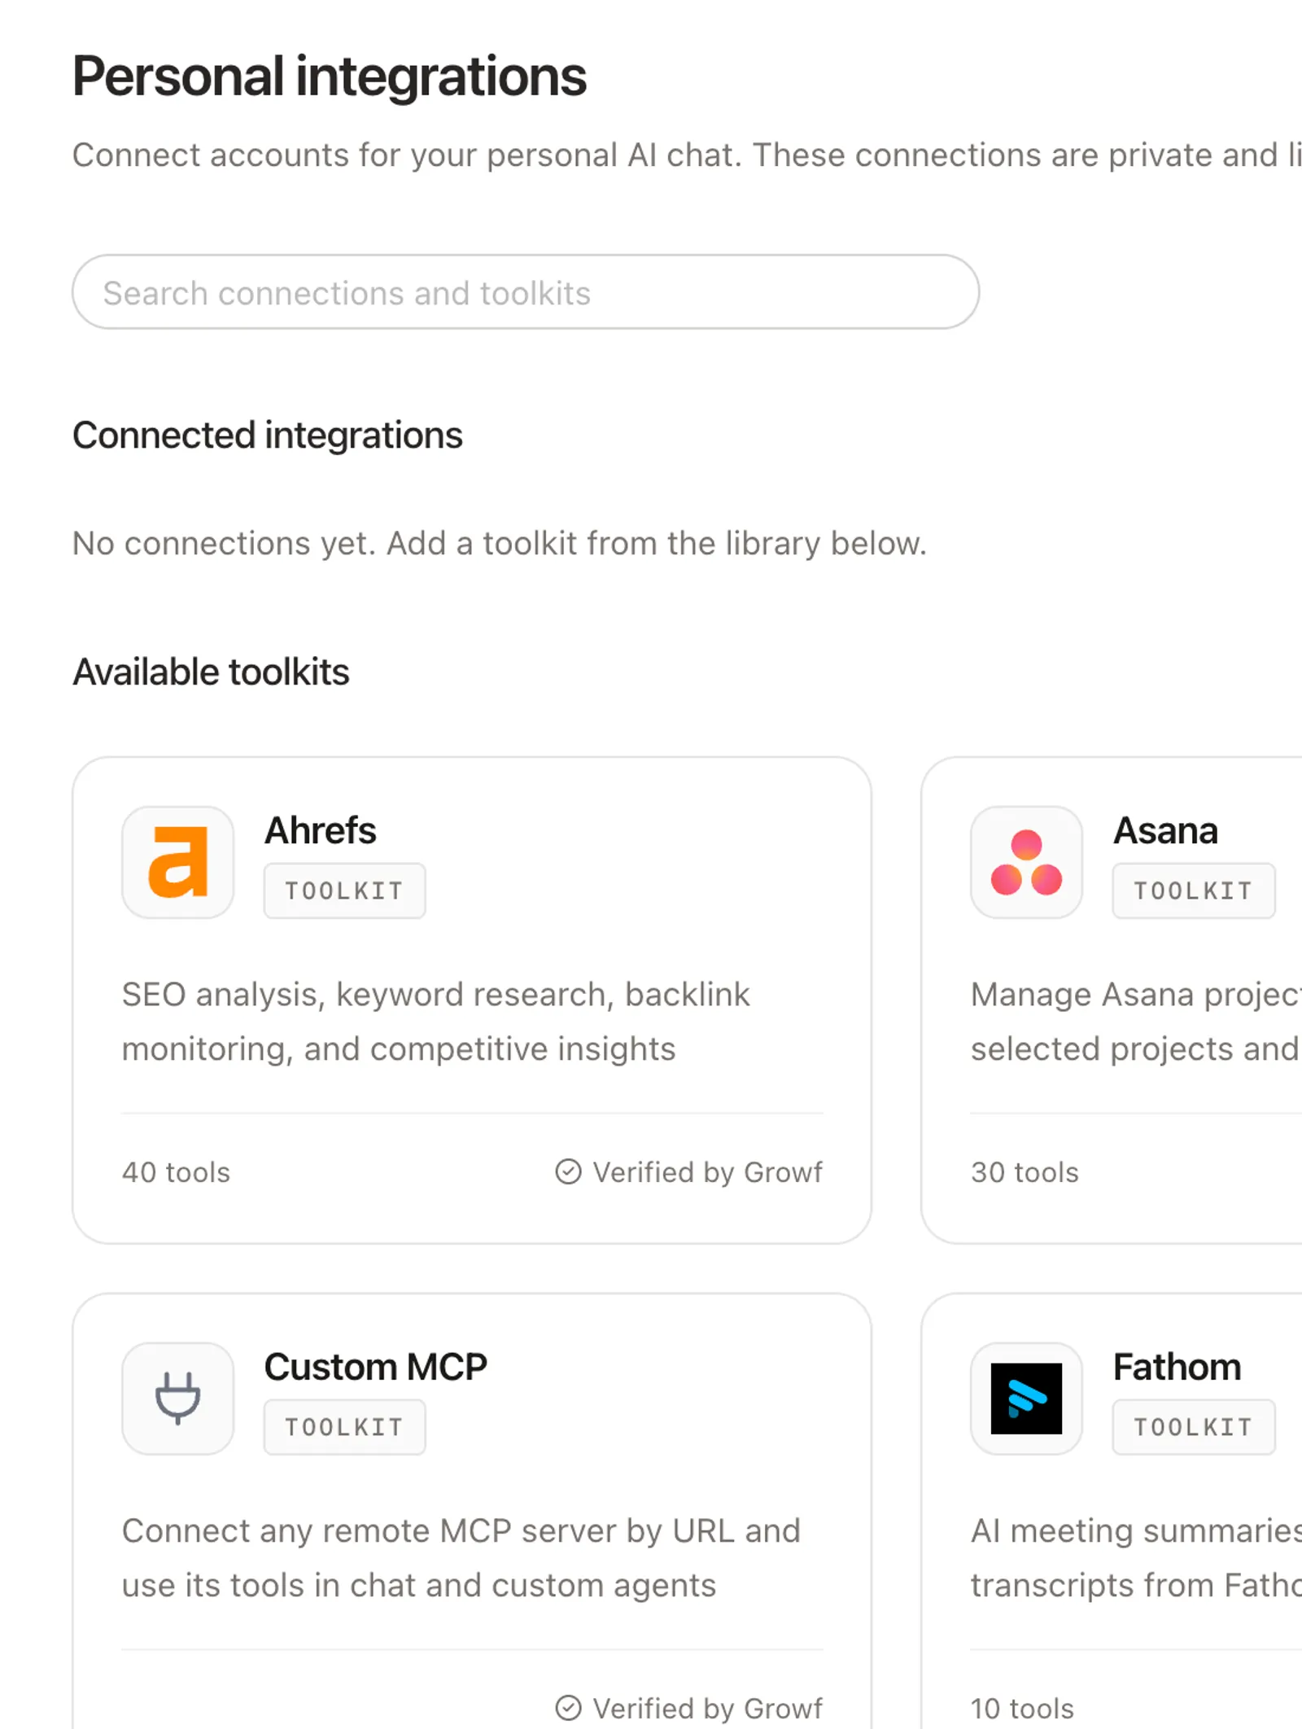Click the TOOLKIT badge under Custom MCP
This screenshot has width=1302, height=1729.
pos(344,1427)
